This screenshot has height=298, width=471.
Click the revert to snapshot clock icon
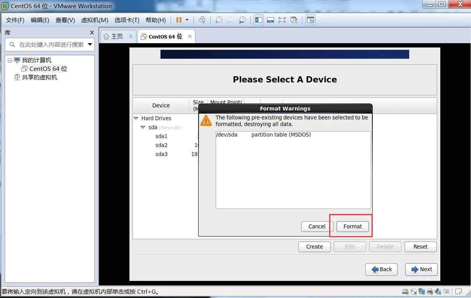tap(231, 20)
